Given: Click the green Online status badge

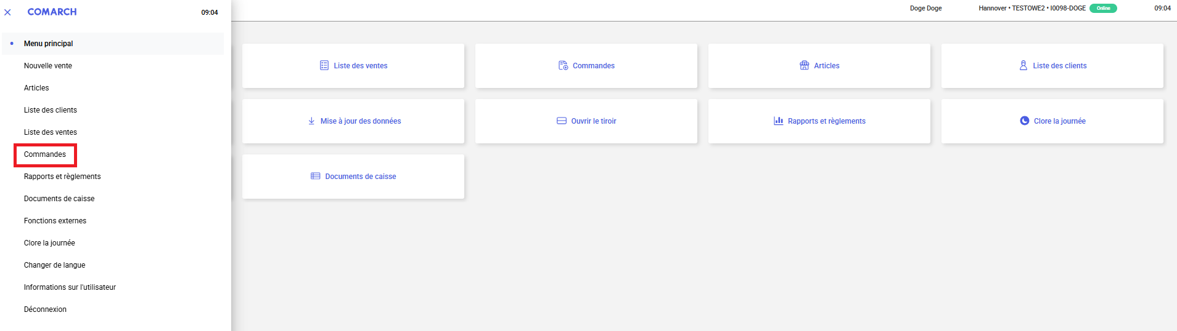Looking at the screenshot, I should click(1103, 8).
